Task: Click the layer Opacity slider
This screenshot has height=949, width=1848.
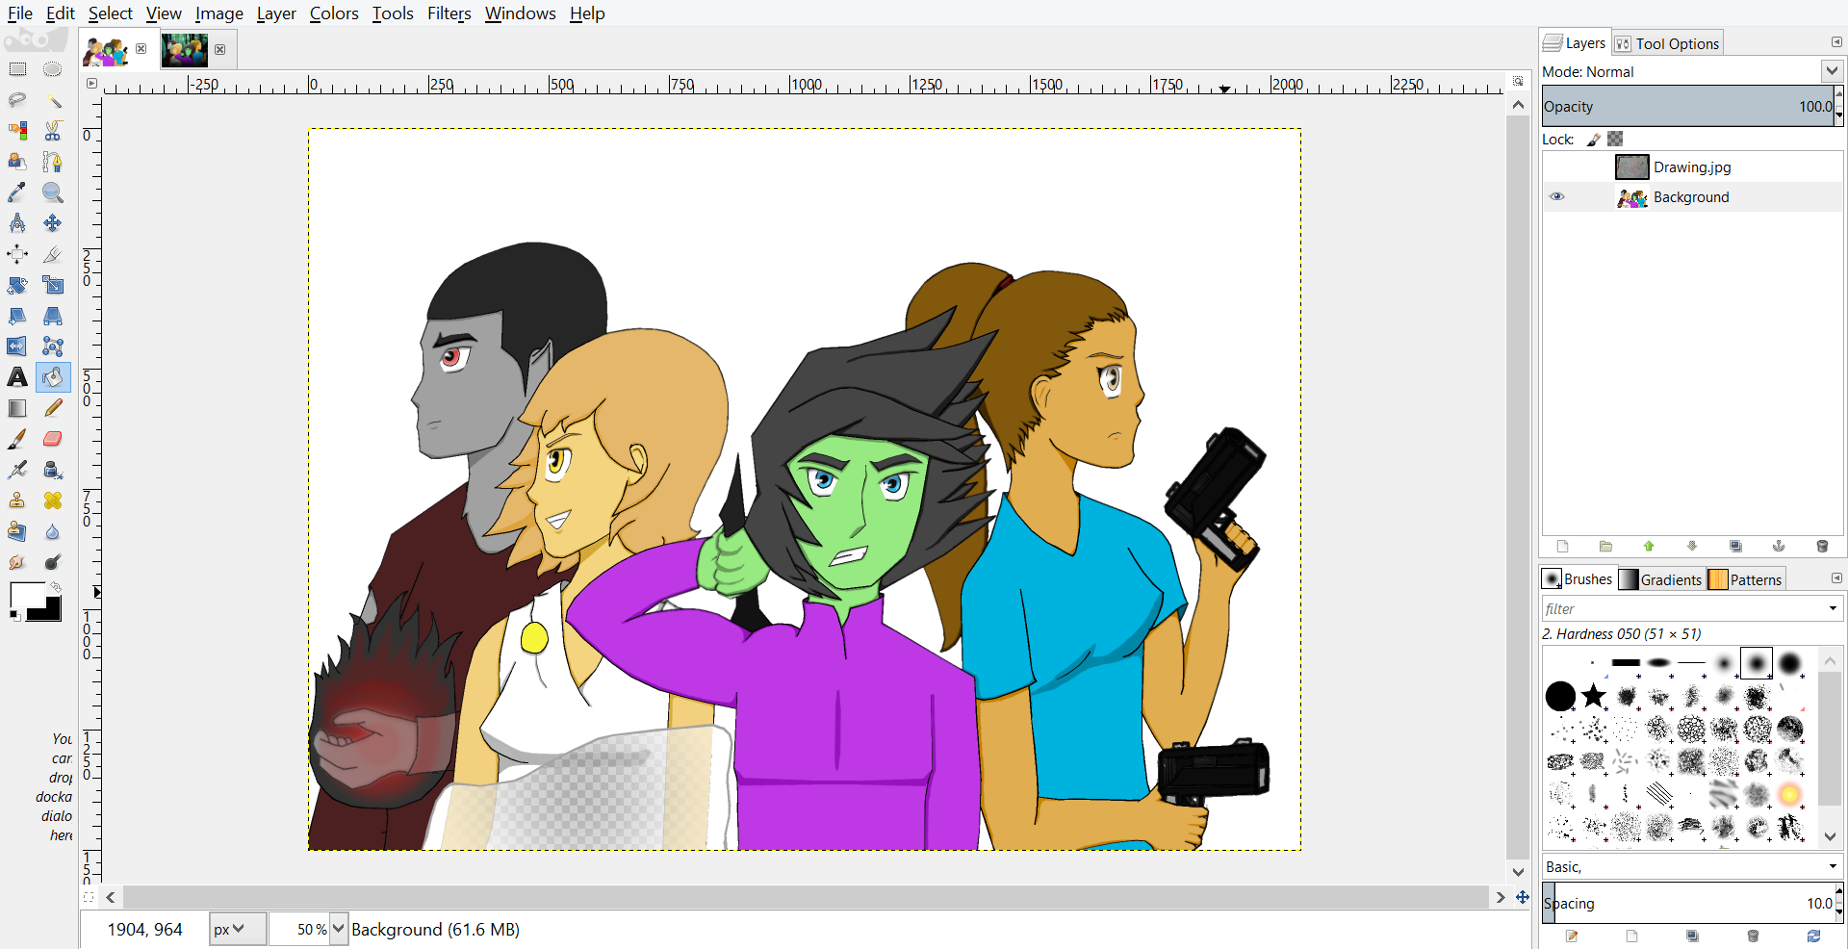Action: (1687, 106)
